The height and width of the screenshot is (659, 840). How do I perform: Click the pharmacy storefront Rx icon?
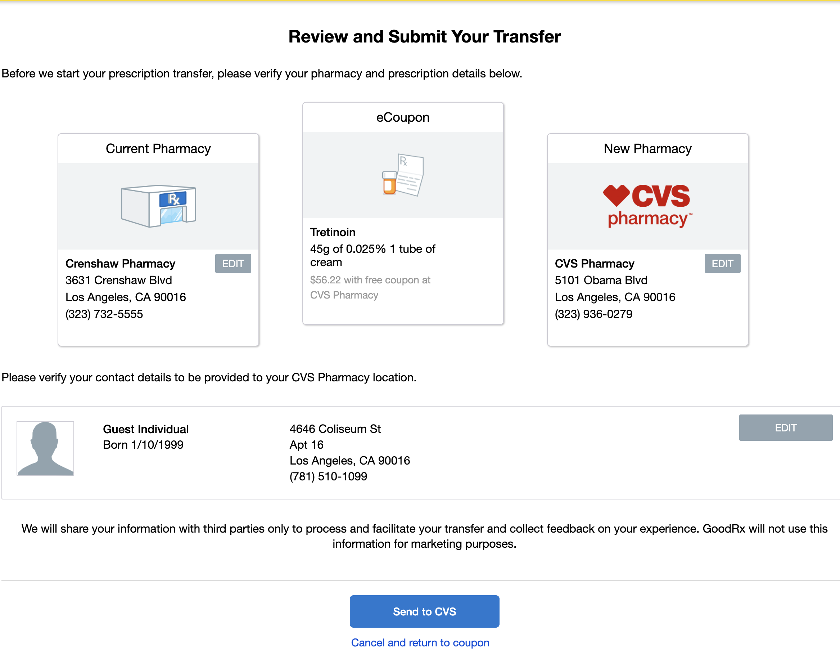(158, 206)
